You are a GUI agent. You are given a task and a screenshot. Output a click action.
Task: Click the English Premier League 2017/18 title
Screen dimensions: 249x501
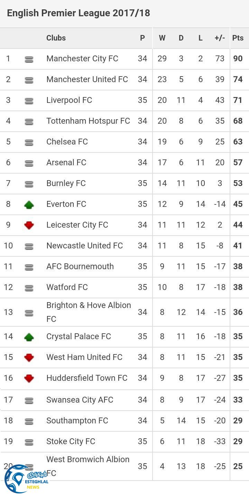(x=79, y=13)
